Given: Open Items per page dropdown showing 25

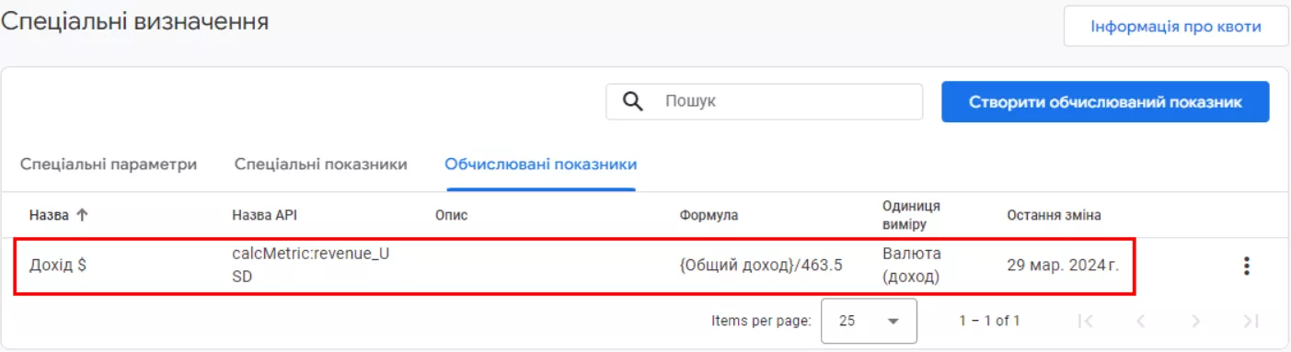Looking at the screenshot, I should 869,321.
